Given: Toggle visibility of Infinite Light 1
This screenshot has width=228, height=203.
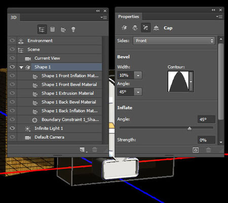Looking at the screenshot, I should click(12, 128).
